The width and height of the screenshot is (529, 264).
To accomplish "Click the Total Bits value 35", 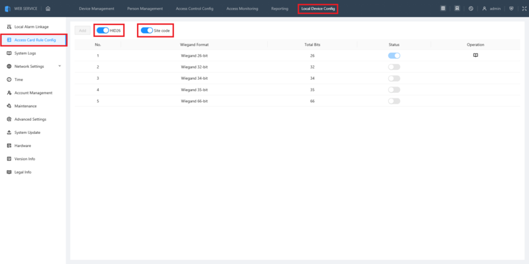I will pyautogui.click(x=312, y=90).
